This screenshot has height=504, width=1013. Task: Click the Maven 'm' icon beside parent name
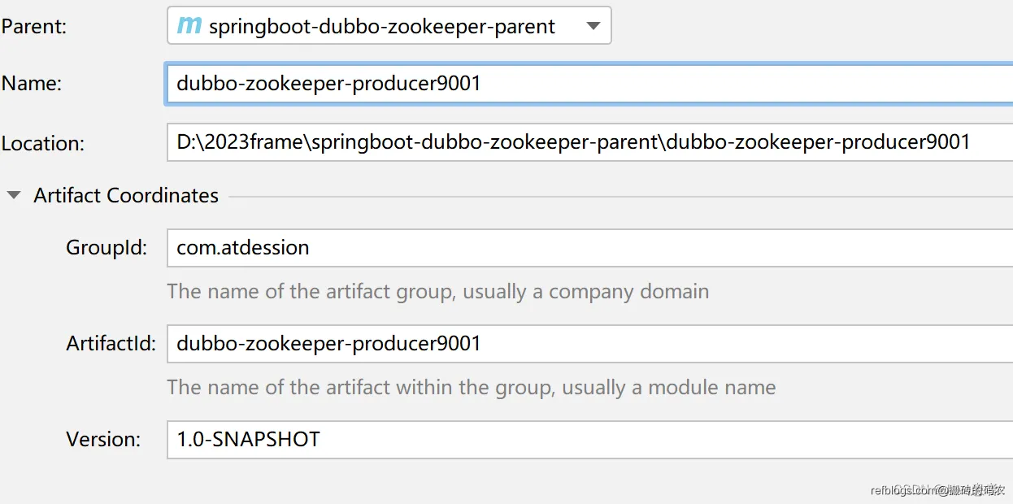pyautogui.click(x=189, y=25)
